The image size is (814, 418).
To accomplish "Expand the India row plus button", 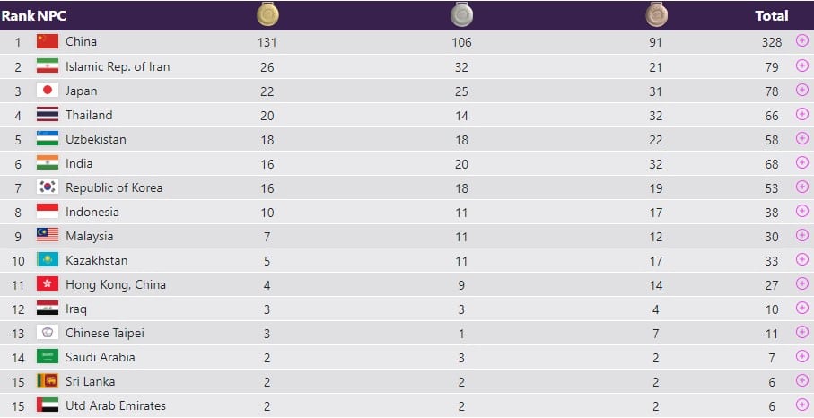I will [x=801, y=163].
